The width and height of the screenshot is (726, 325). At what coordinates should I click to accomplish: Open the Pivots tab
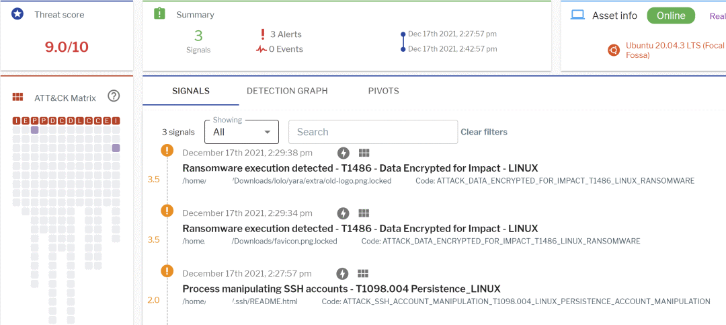383,91
